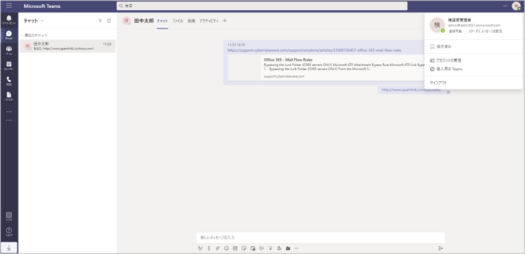Open the 連絡可能 status dropdown

tap(456, 31)
